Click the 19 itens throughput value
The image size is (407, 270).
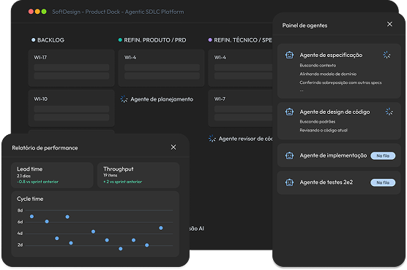[x=110, y=175]
